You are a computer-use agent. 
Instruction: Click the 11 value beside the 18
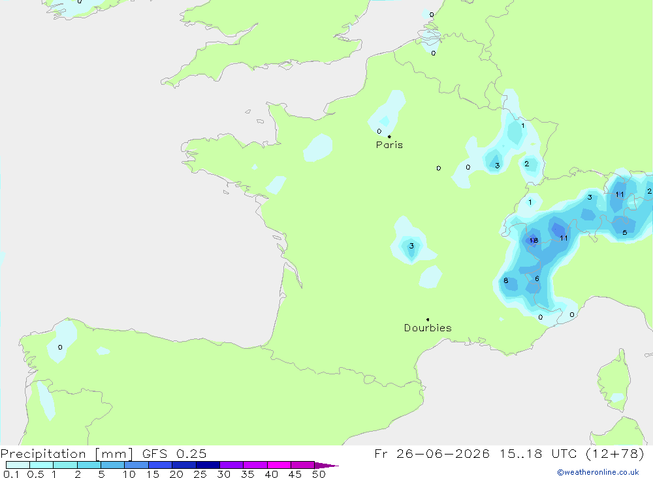pyautogui.click(x=564, y=238)
